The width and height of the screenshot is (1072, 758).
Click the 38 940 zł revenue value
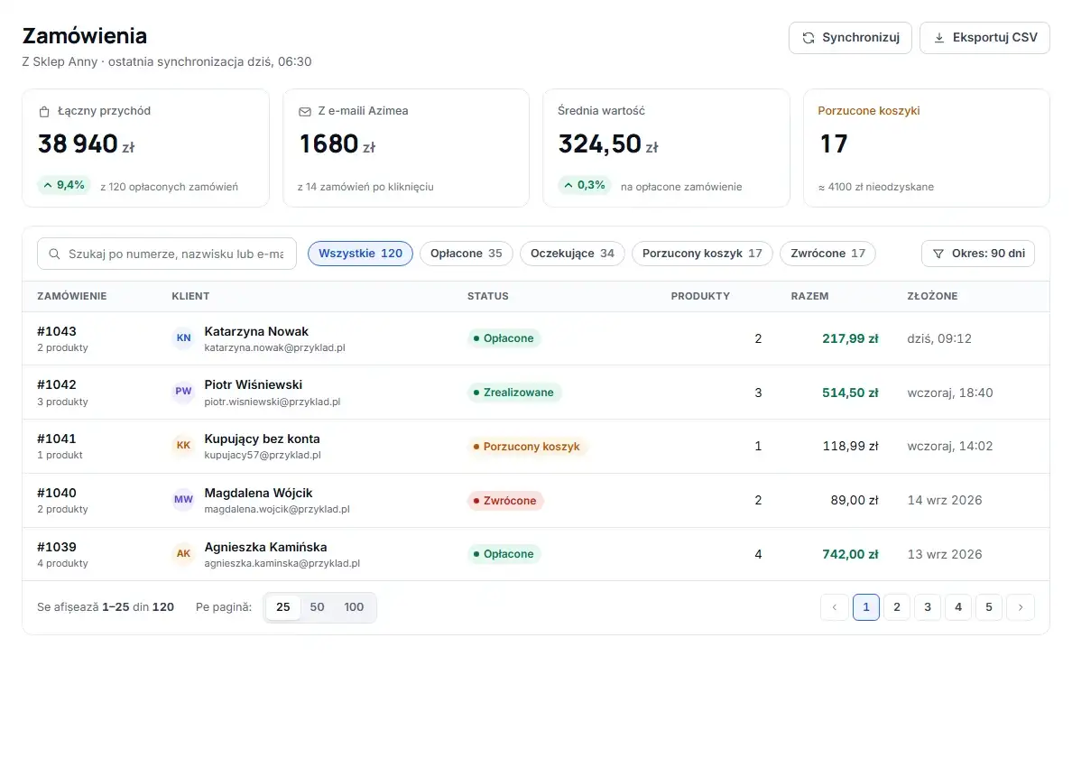[x=86, y=144]
